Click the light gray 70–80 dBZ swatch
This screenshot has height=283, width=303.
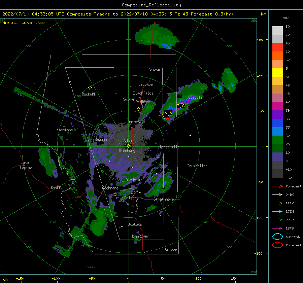[x=277, y=31]
